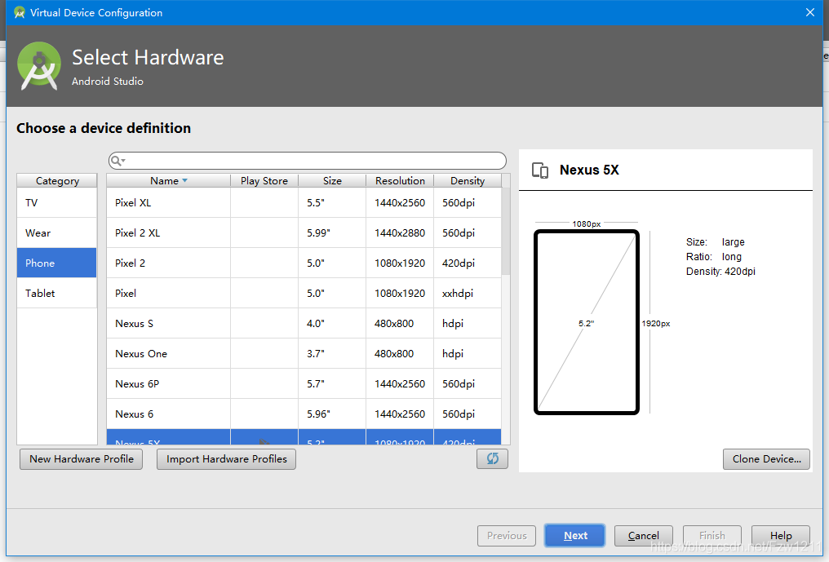Click Import Hardware Profiles button
Image resolution: width=829 pixels, height=562 pixels.
pos(226,459)
